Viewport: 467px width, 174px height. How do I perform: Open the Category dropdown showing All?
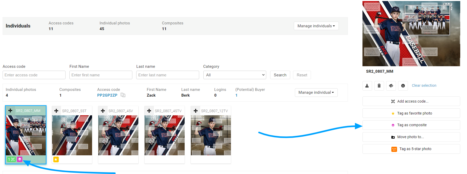click(235, 75)
